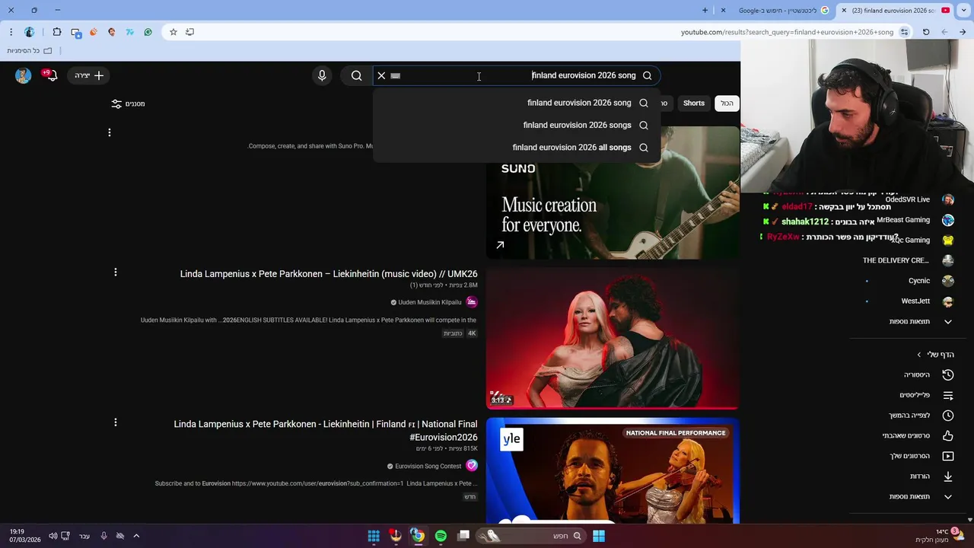Open Chrome from the taskbar

pos(418,536)
